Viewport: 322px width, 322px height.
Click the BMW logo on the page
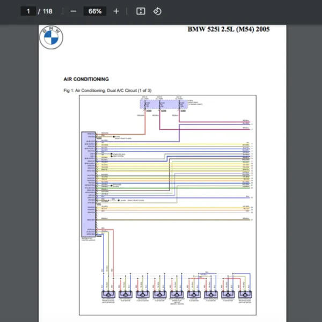coord(51,38)
